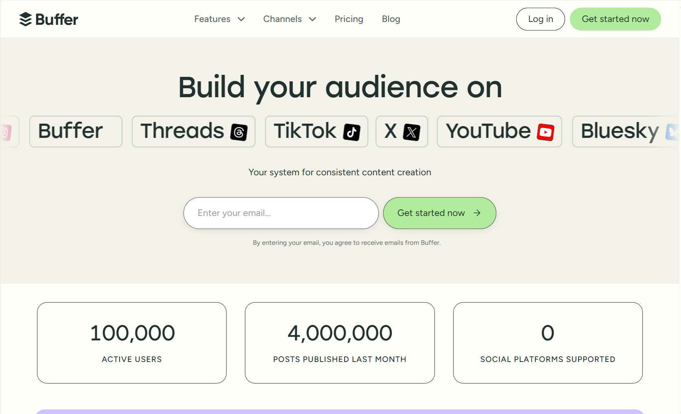681x414 pixels.
Task: Open the Features menu
Action: coord(220,19)
